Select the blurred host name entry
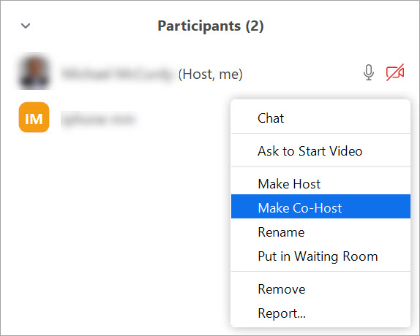Image resolution: width=420 pixels, height=336 pixels. coord(117,74)
